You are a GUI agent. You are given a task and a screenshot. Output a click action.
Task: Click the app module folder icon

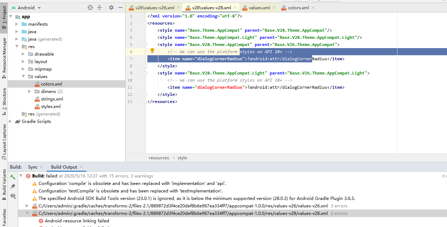click(18, 17)
